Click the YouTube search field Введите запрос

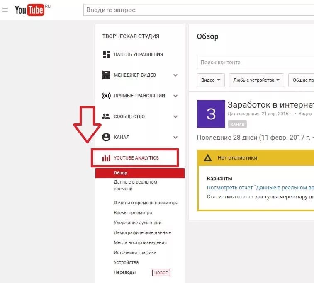[x=199, y=10]
